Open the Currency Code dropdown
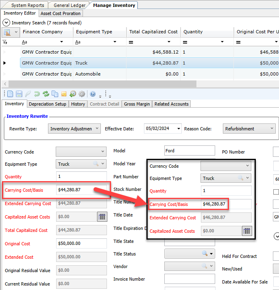Viewport: 279px width, 290px height. coord(102,151)
